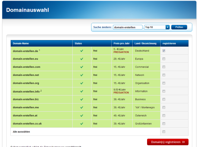Click the green checkmark for domain-erstellen.eu
Viewport: 201px width, 147px height.
point(81,59)
